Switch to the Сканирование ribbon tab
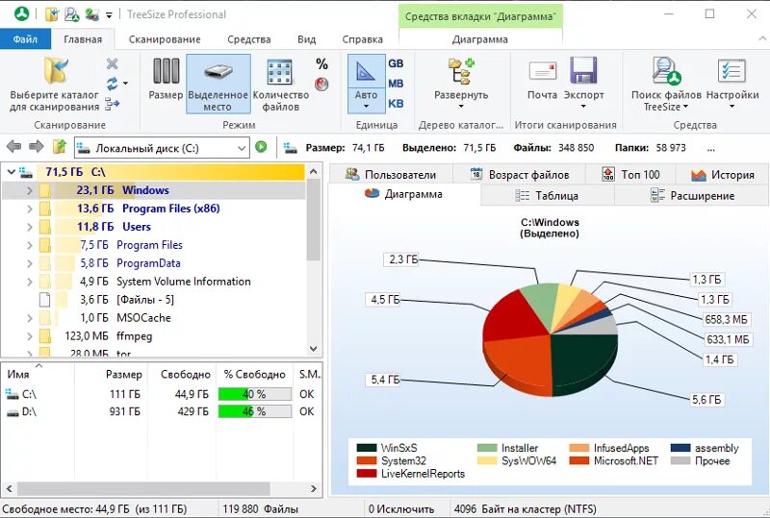The height and width of the screenshot is (518, 770). click(165, 39)
